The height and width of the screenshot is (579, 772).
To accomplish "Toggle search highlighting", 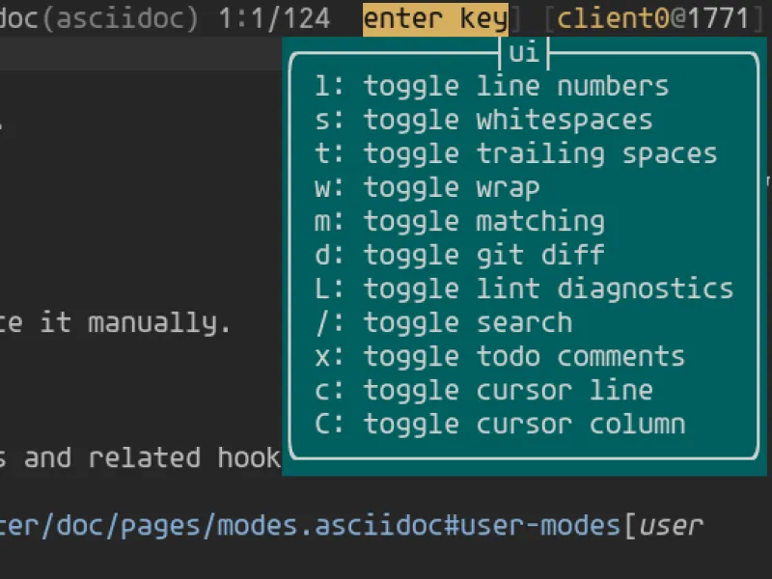I will [434, 322].
